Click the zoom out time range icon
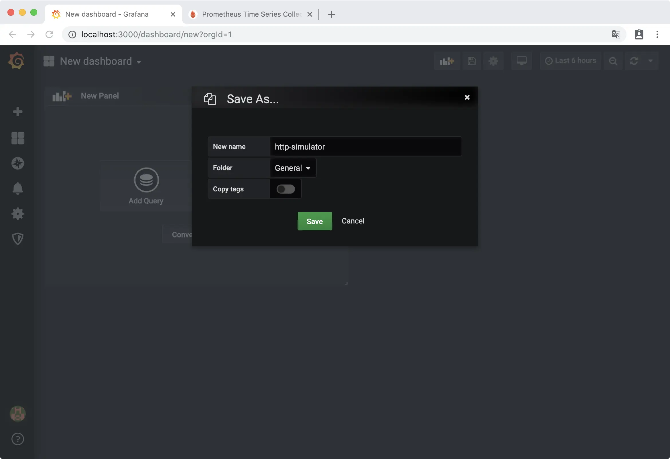Image resolution: width=670 pixels, height=459 pixels. pyautogui.click(x=613, y=61)
